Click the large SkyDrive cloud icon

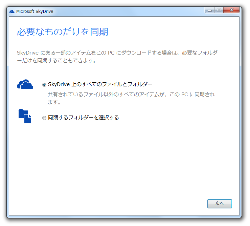pyautogui.click(x=25, y=84)
